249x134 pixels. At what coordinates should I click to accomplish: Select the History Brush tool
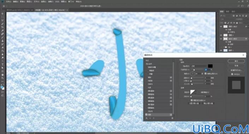(2, 44)
